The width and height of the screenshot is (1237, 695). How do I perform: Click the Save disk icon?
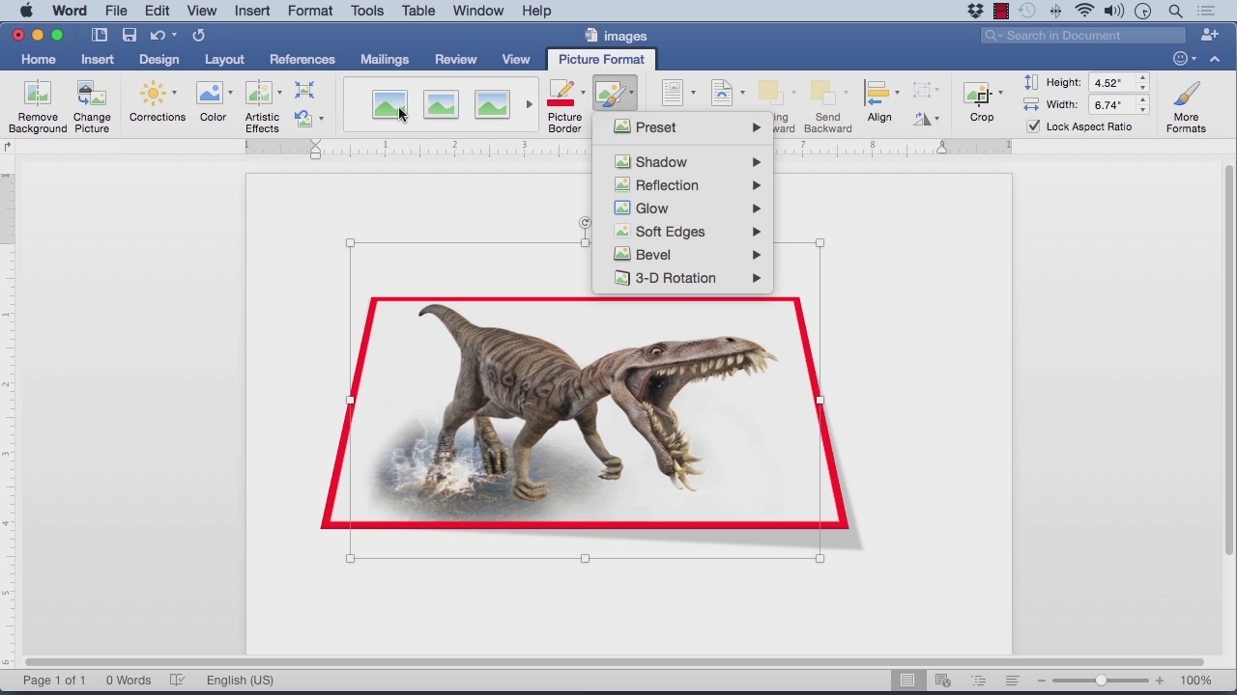click(x=129, y=35)
